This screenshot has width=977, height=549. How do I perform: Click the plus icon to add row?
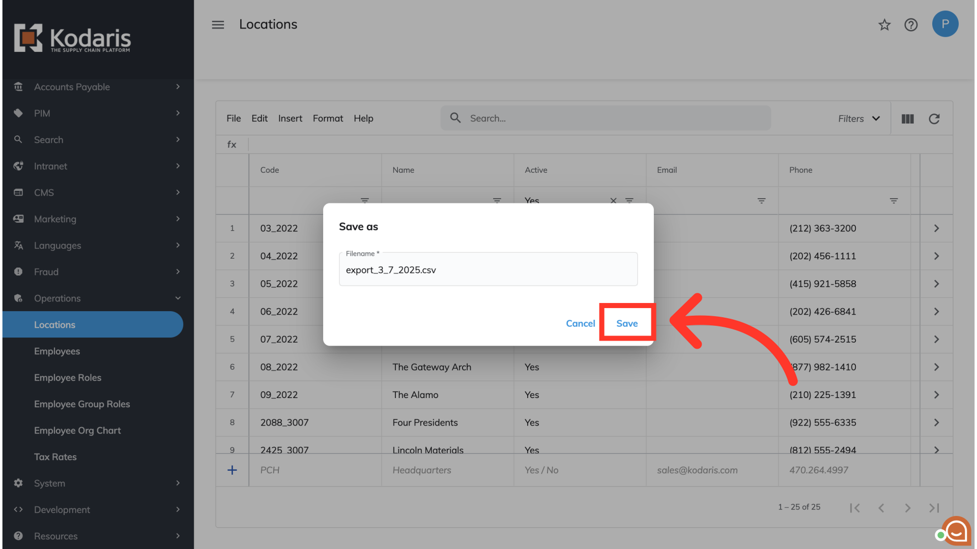tap(232, 470)
